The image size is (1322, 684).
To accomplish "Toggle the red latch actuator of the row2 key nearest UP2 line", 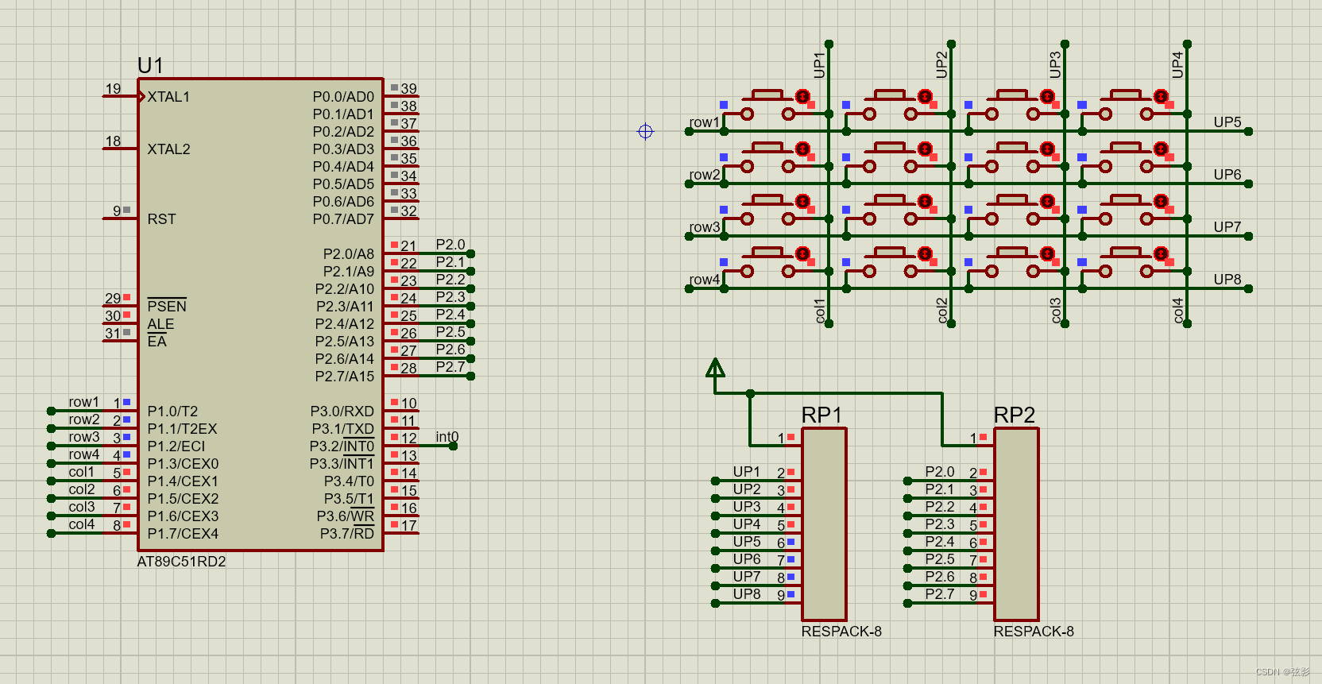I will (x=925, y=149).
